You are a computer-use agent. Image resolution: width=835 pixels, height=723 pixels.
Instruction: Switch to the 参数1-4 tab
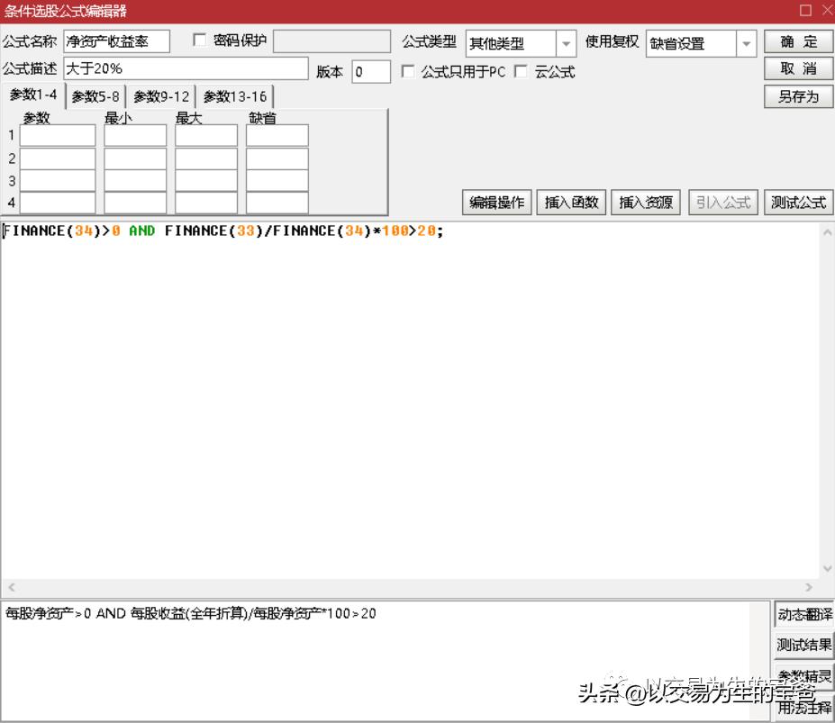click(33, 95)
